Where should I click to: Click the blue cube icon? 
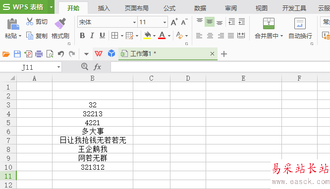111,53
